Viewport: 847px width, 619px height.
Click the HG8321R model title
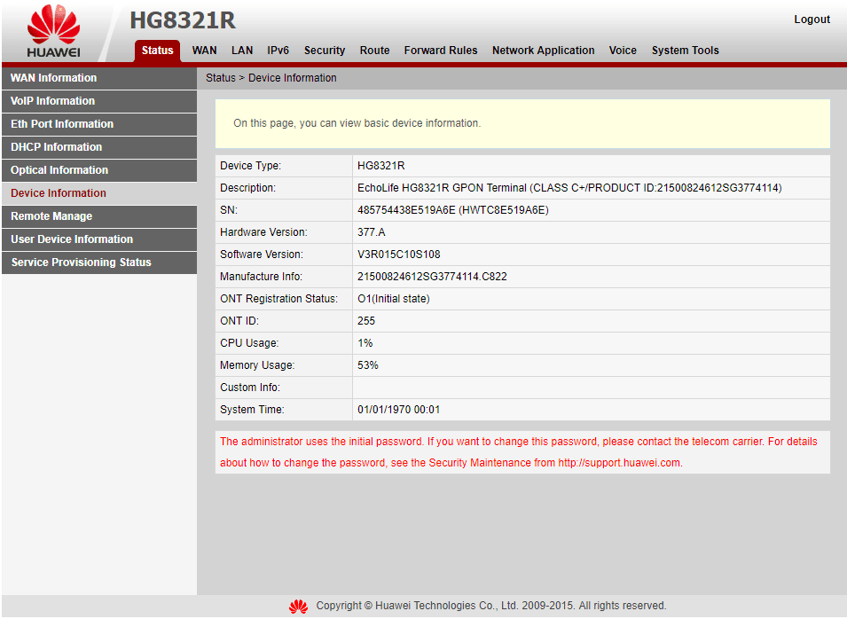click(x=183, y=20)
